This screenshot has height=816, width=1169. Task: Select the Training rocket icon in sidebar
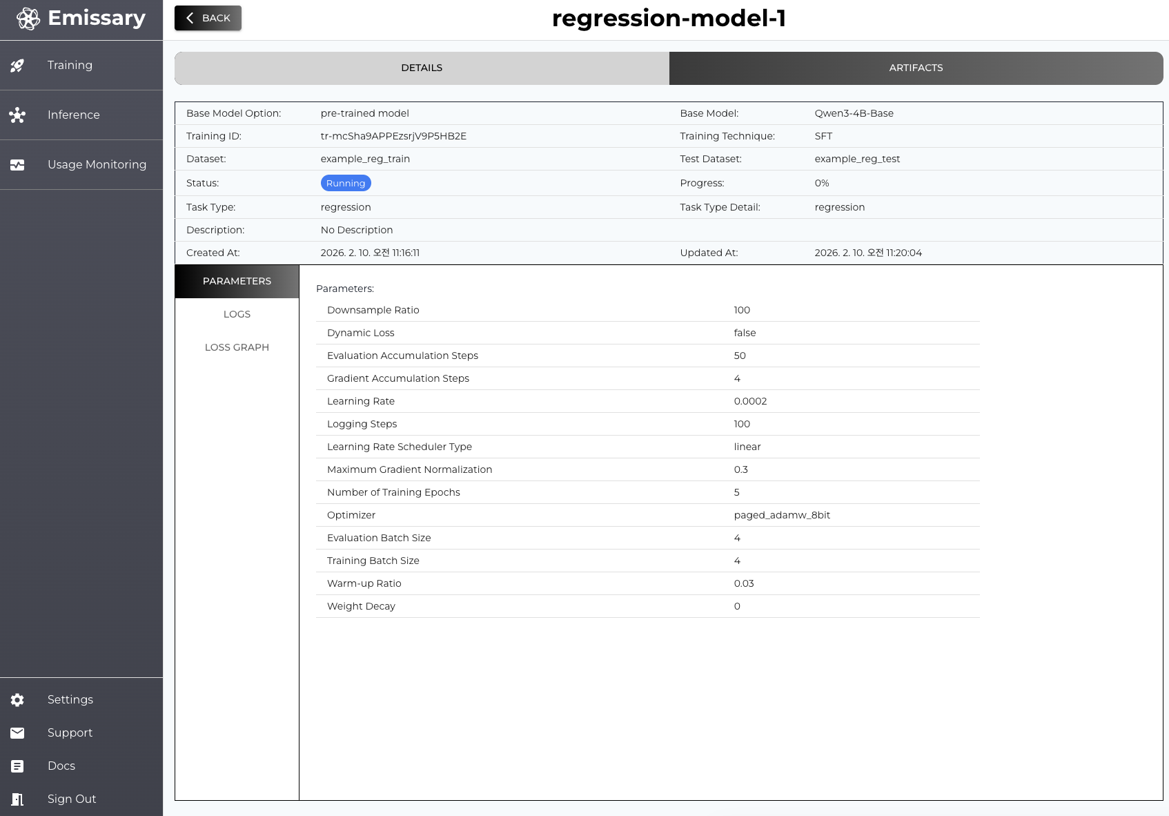[17, 65]
